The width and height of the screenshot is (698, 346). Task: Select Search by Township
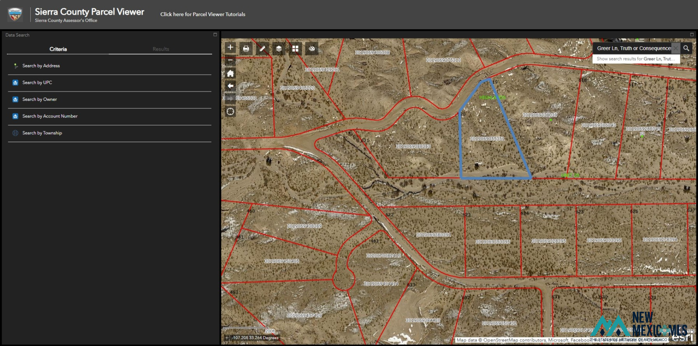pyautogui.click(x=109, y=133)
